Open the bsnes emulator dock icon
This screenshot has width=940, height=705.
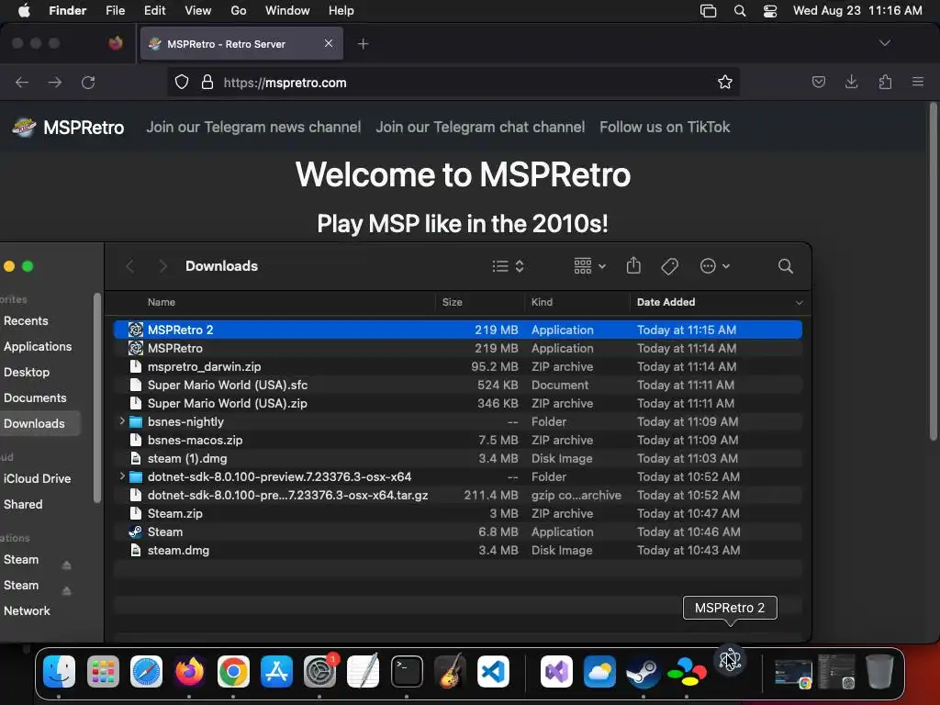(687, 671)
